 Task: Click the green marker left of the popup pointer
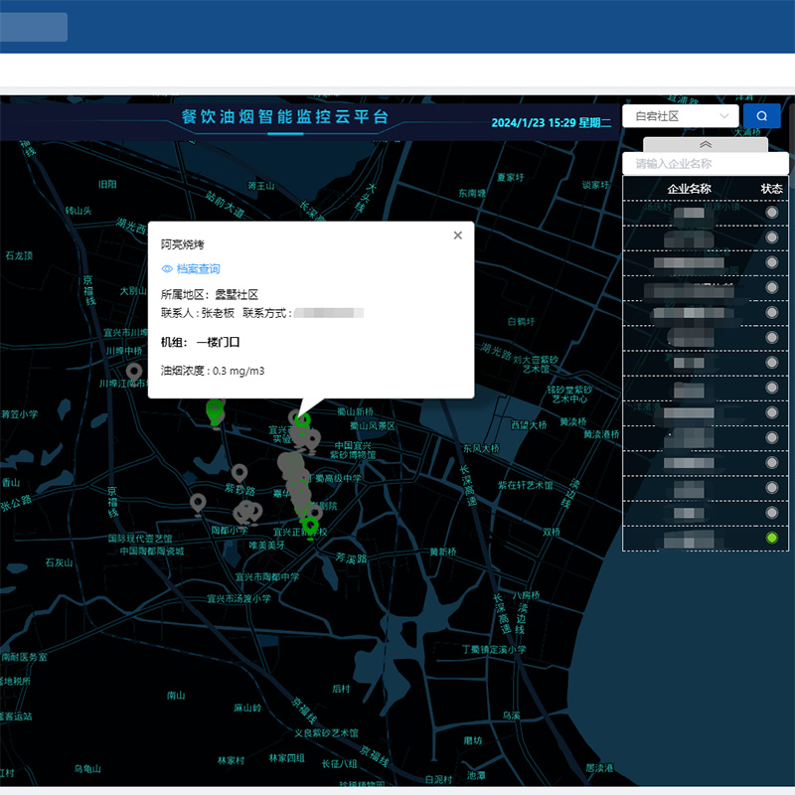coord(214,409)
